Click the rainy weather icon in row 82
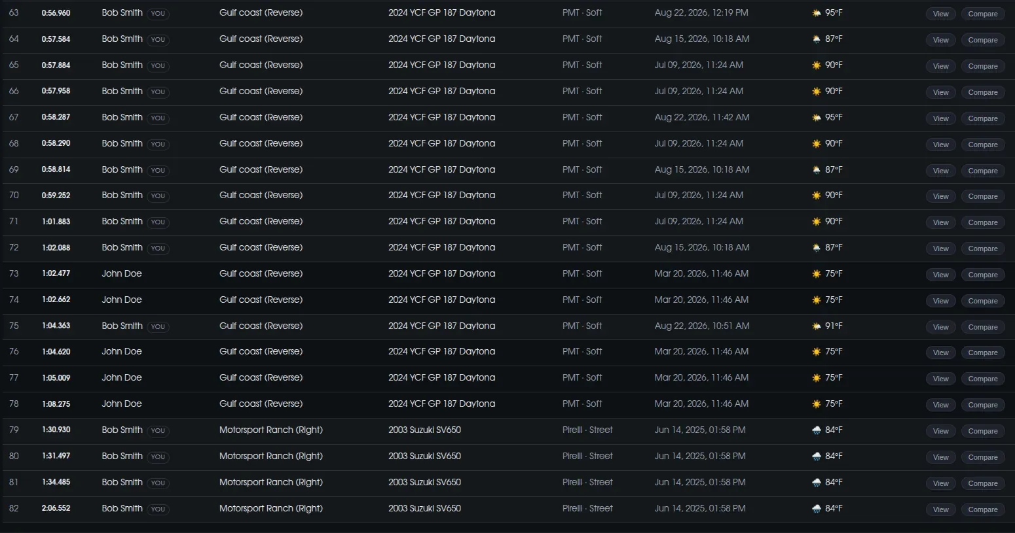Screen dimensions: 1015x533 point(816,509)
